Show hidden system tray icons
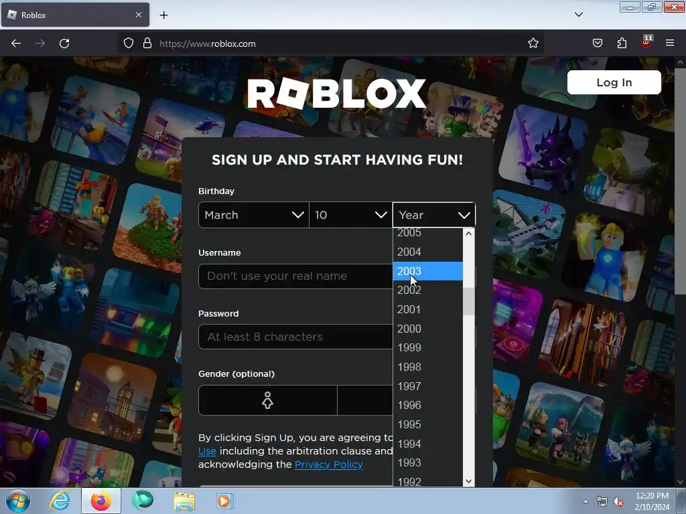 (x=586, y=501)
